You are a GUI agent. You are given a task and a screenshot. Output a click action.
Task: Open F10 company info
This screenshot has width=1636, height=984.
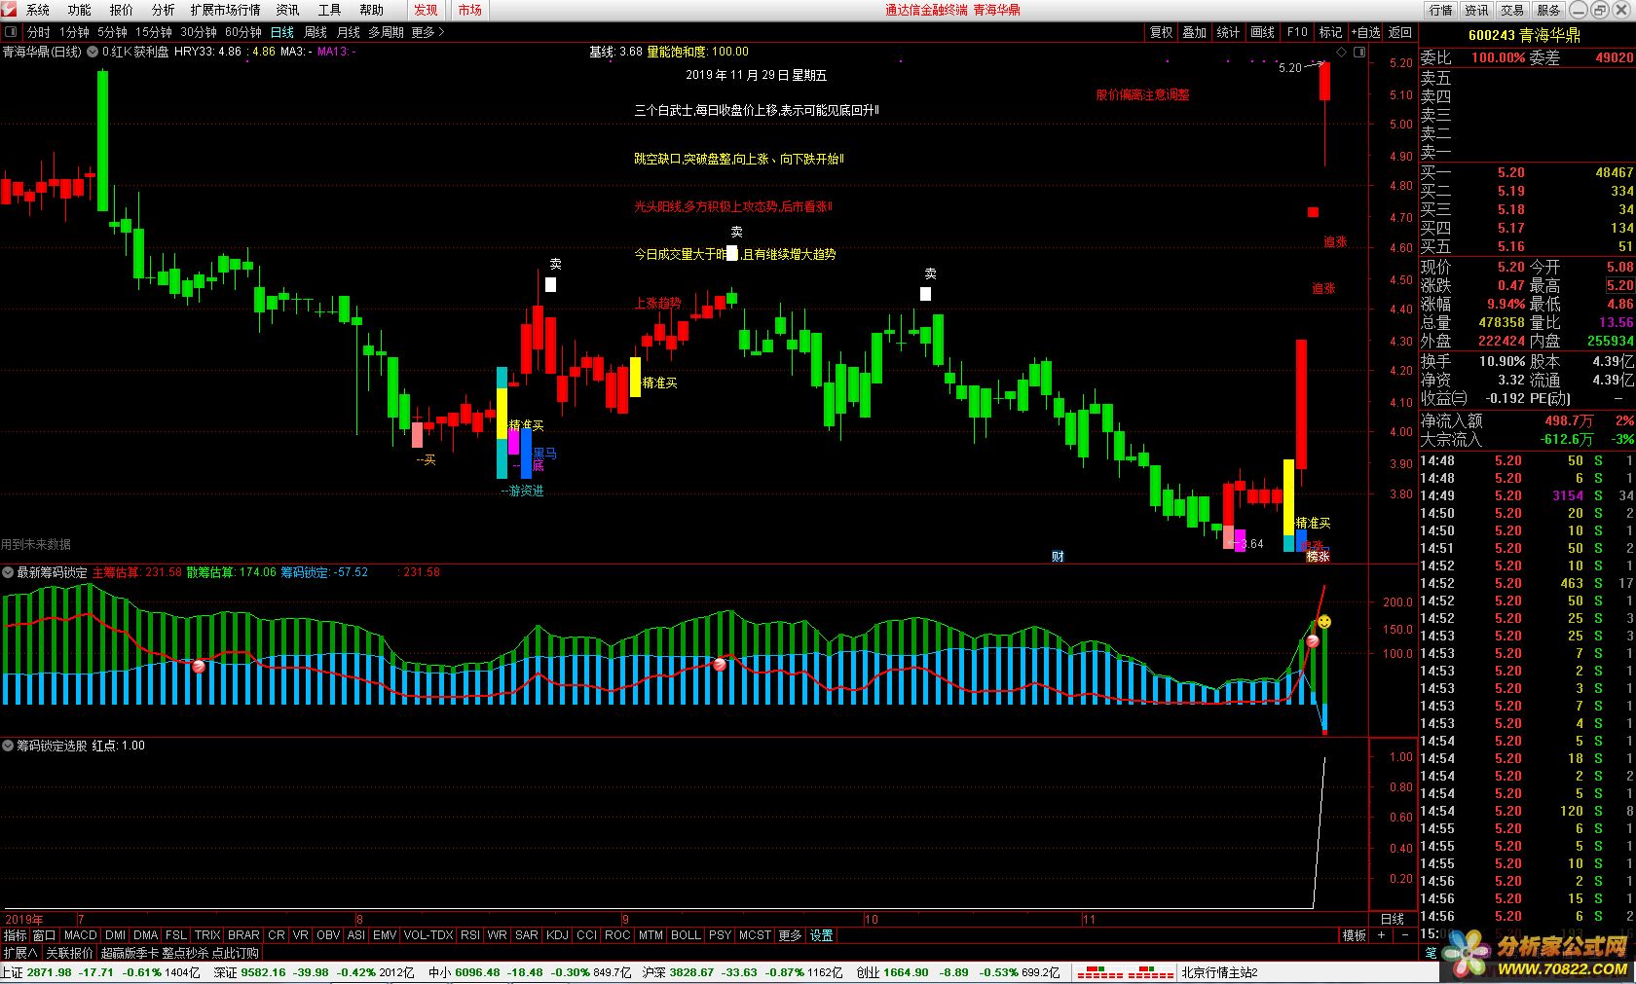(x=1297, y=32)
